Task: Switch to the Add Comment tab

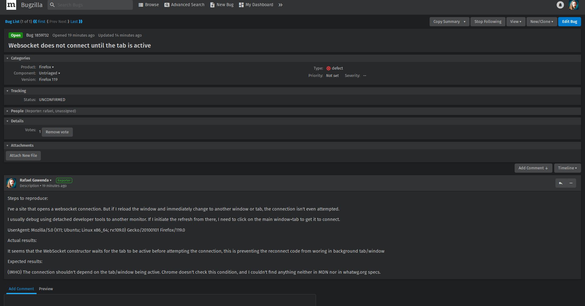Action: pos(21,289)
